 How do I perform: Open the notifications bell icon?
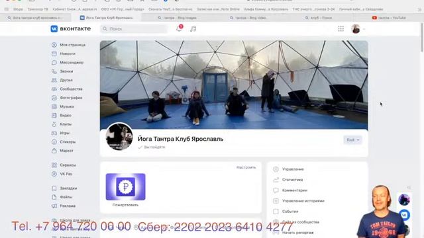tap(179, 28)
